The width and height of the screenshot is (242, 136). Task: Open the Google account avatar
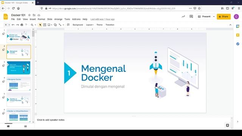(236, 17)
